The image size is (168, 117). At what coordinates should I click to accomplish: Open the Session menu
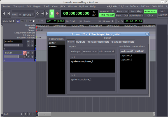point(7,6)
